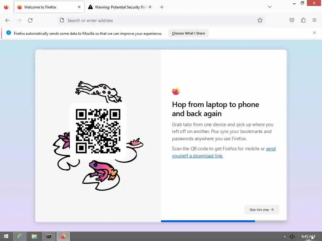Image resolution: width=322 pixels, height=241 pixels.
Task: Click the muted speaker volume icon
Action: click(x=292, y=237)
